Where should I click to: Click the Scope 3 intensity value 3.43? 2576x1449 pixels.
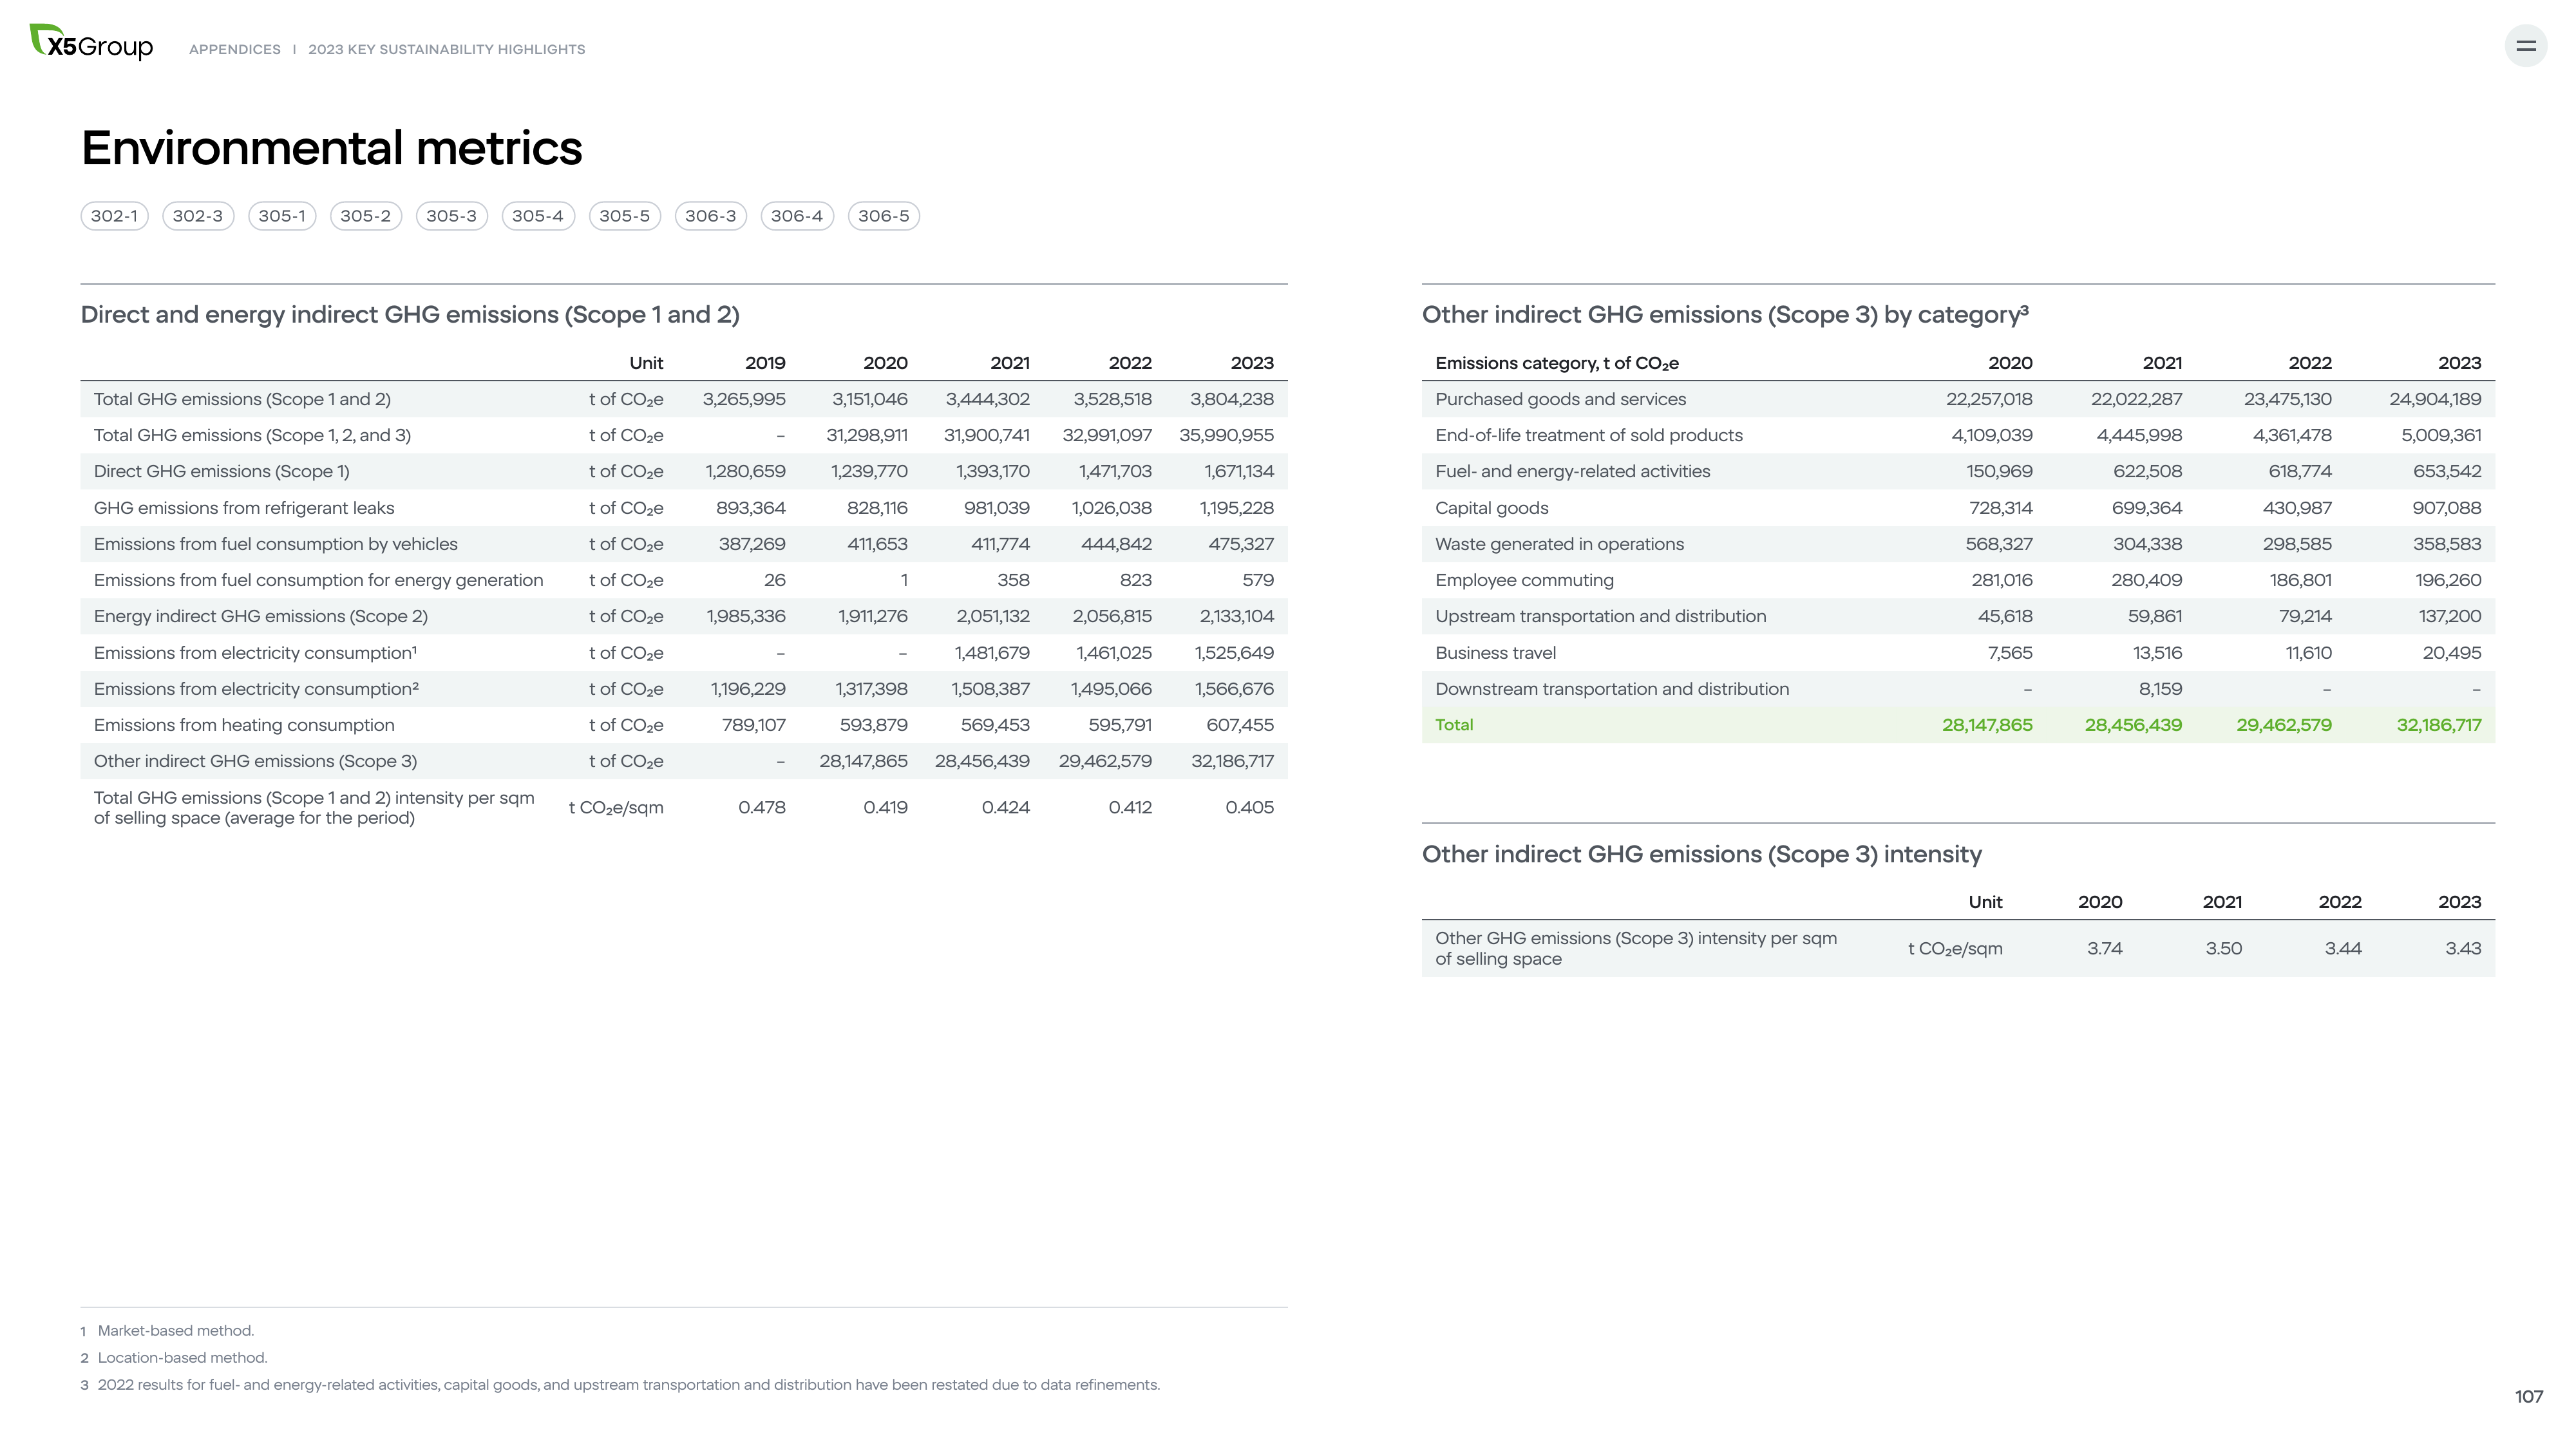click(x=2463, y=948)
